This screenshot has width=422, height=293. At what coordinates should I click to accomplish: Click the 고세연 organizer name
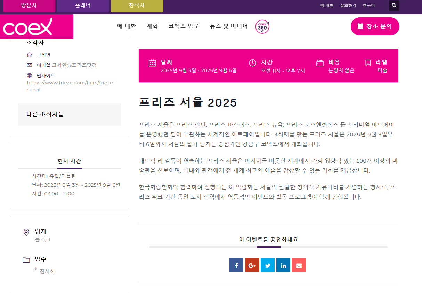pos(43,55)
